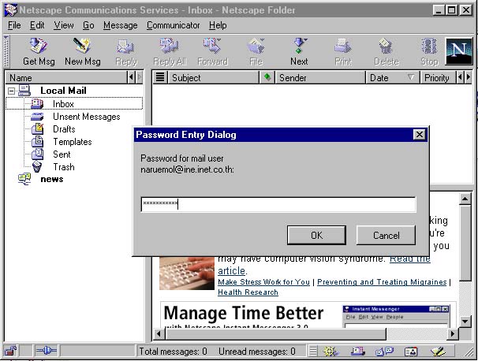Screen dimensions: 478x361
Task: Click the unread diamond column header
Action: (x=267, y=77)
